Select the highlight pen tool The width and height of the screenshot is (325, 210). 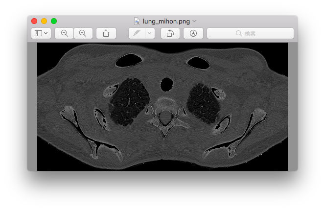pyautogui.click(x=137, y=33)
